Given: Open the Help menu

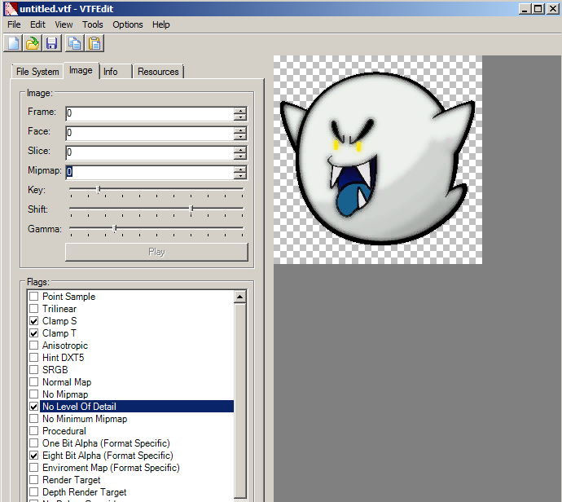Looking at the screenshot, I should point(161,24).
